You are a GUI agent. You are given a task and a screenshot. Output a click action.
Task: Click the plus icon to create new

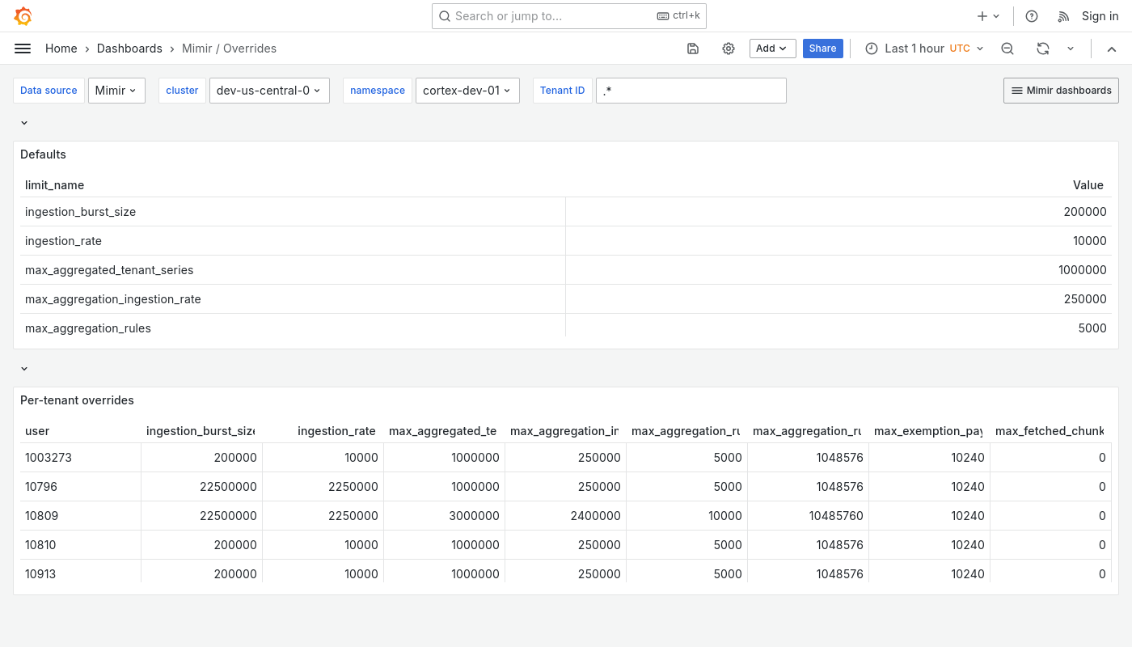point(982,15)
